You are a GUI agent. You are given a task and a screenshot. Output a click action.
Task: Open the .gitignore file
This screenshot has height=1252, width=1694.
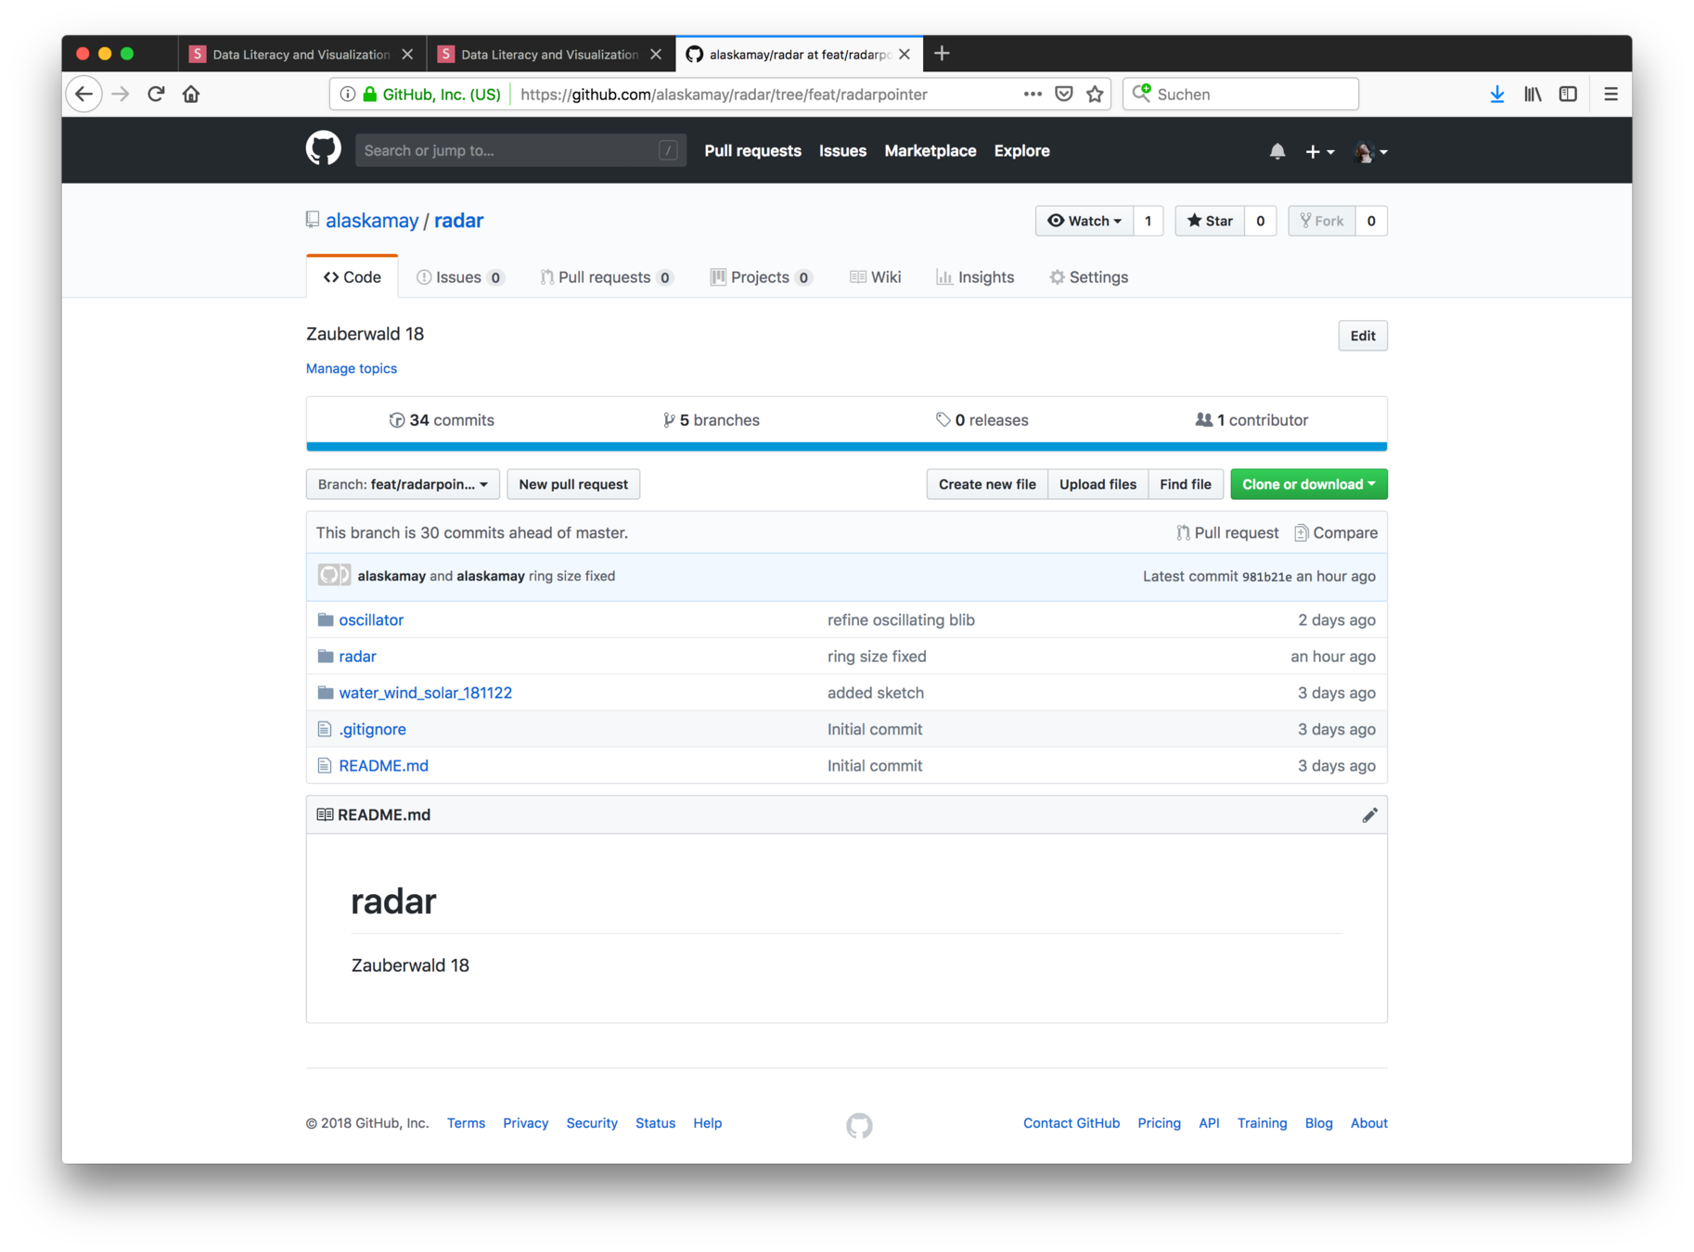click(x=372, y=729)
